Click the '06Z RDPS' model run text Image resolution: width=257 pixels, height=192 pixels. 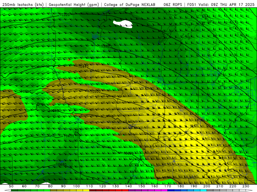(173, 5)
